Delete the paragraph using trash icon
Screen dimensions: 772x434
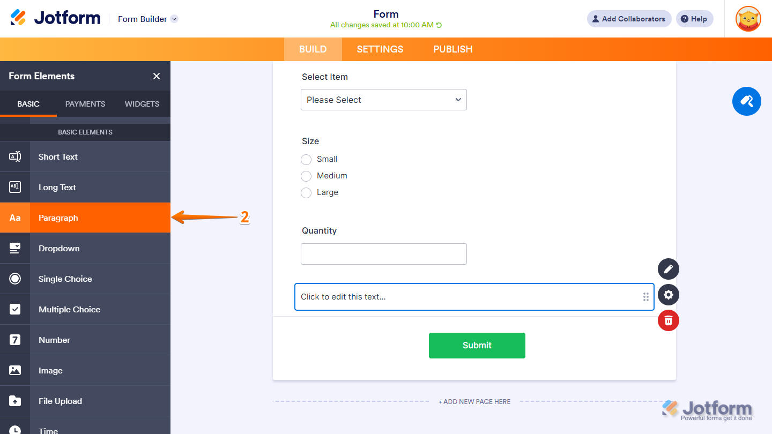tap(668, 320)
